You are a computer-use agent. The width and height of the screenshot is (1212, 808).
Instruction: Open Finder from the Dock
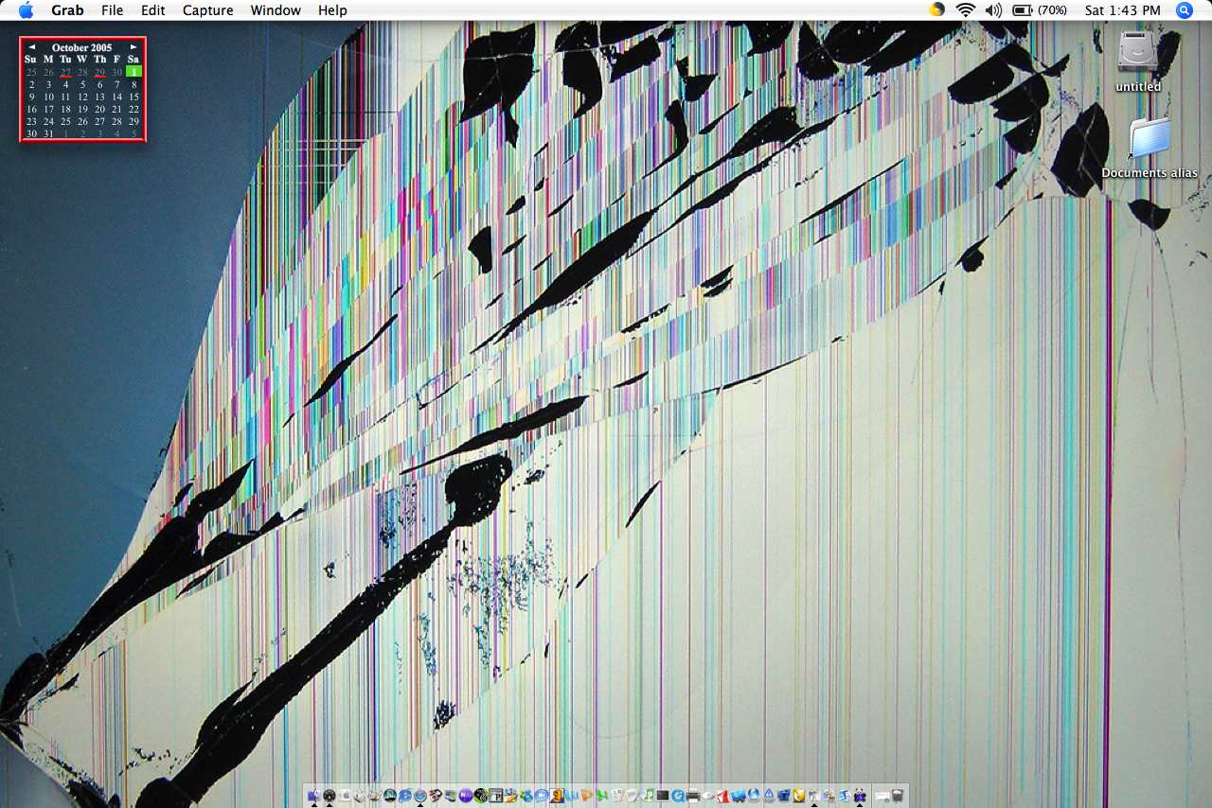(x=314, y=795)
